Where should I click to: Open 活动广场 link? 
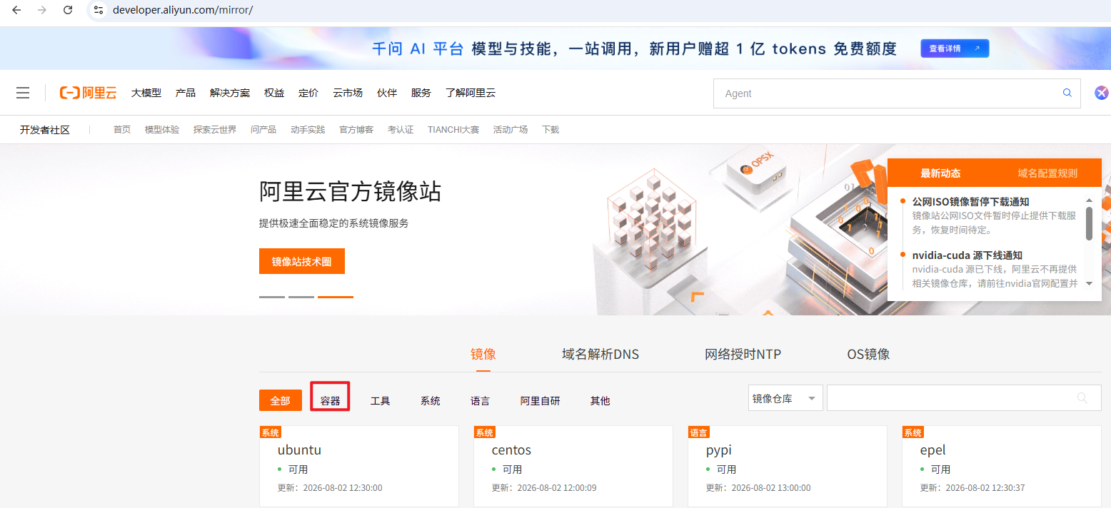511,130
